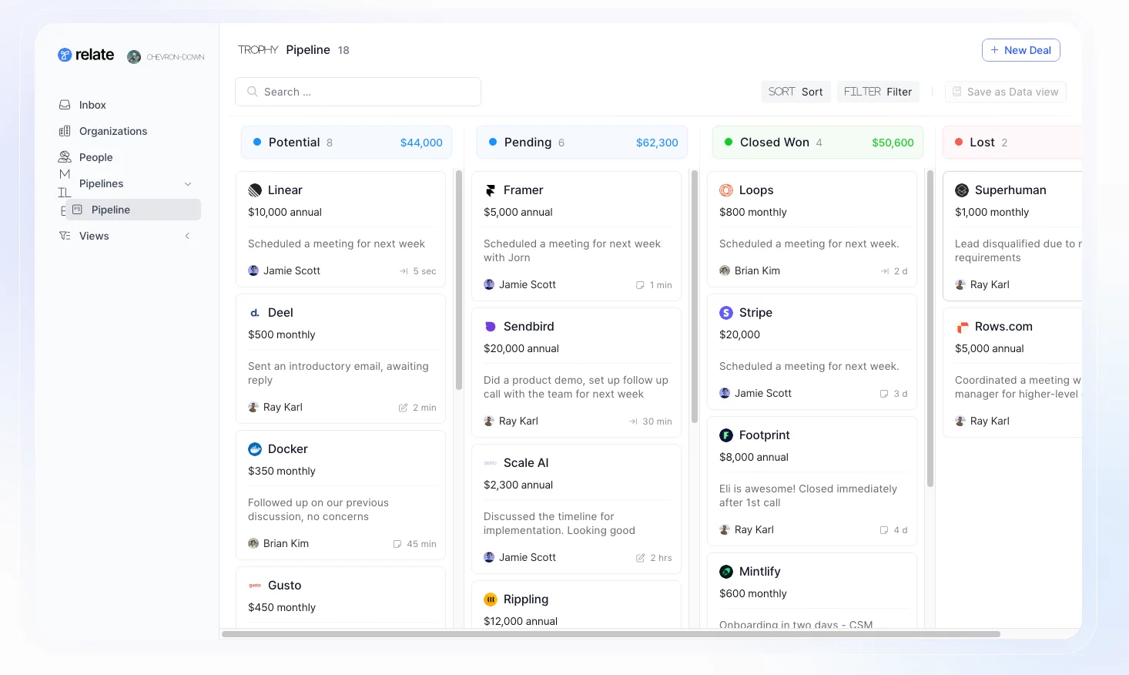Viewport: 1129px width, 675px height.
Task: Collapse the Pipelines section chevron
Action: pos(188,183)
